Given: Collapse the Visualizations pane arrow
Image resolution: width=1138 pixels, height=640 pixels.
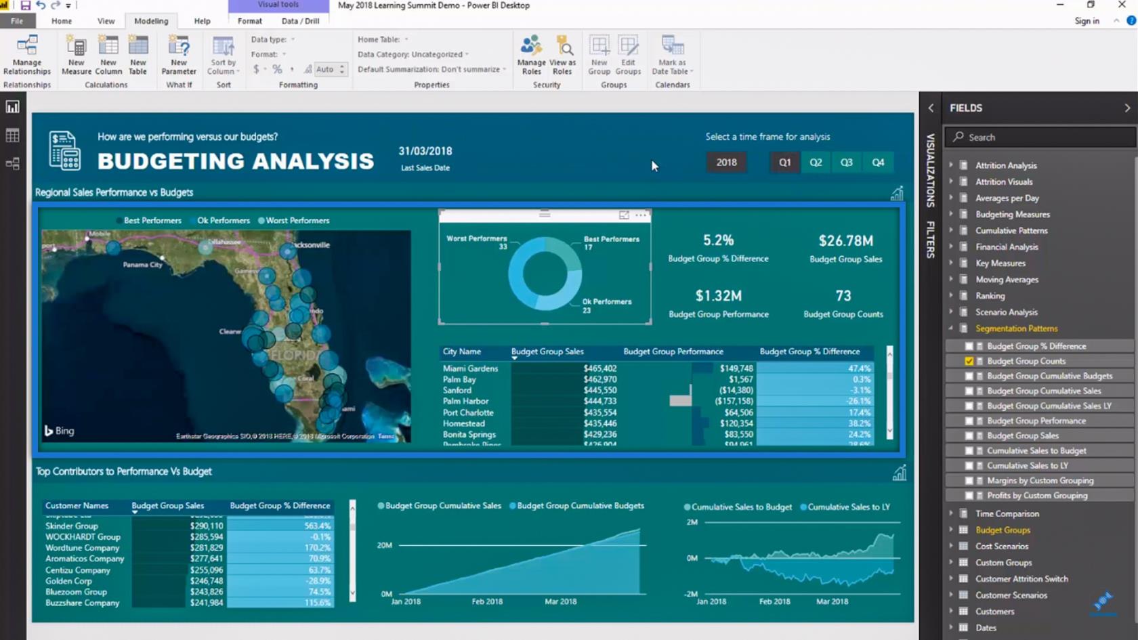Looking at the screenshot, I should (931, 108).
